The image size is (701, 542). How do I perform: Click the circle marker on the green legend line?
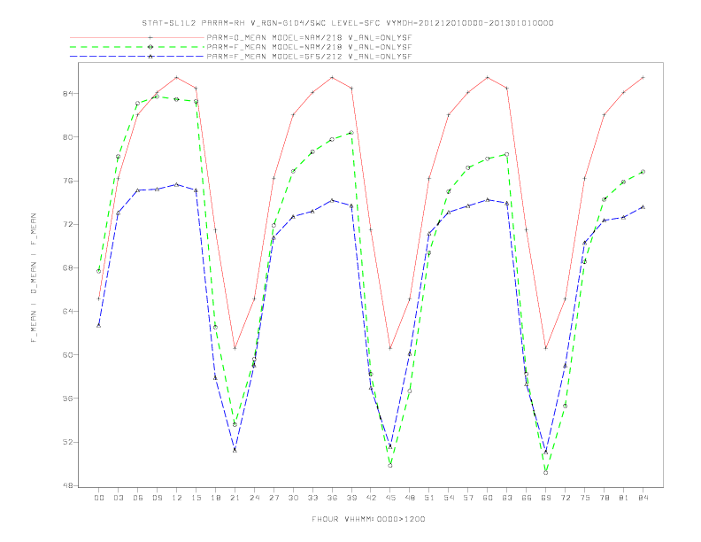click(150, 47)
